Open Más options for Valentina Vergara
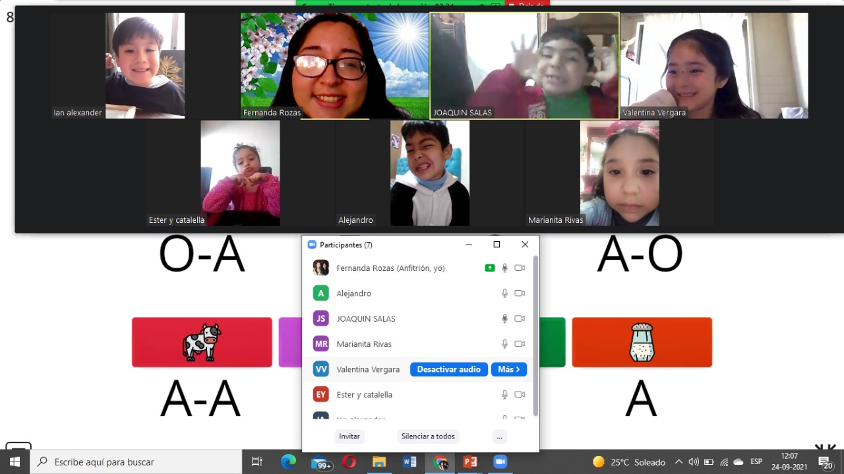844x474 pixels. (x=509, y=369)
